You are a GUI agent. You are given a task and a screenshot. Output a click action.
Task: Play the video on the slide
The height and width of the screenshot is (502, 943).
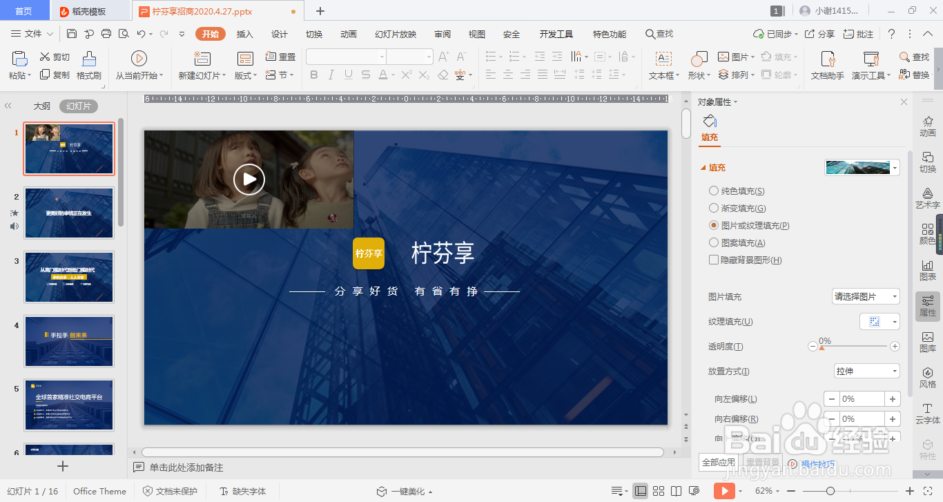[x=249, y=180]
